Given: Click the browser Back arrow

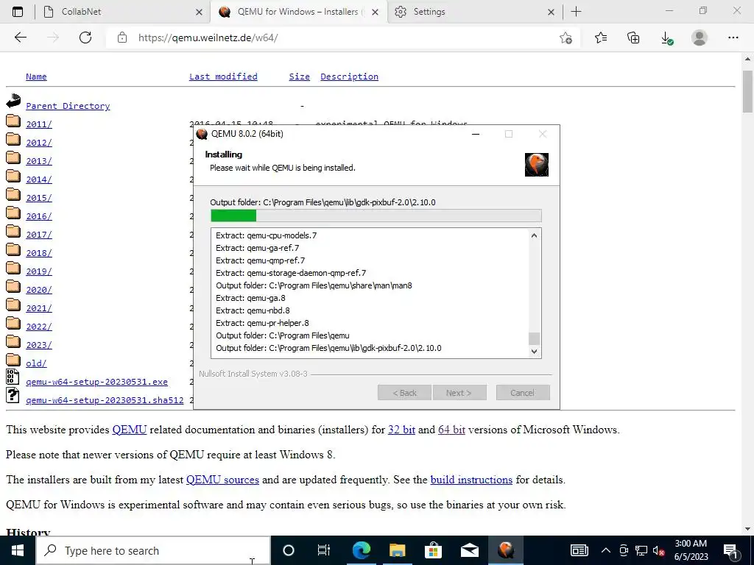Looking at the screenshot, I should pos(21,38).
